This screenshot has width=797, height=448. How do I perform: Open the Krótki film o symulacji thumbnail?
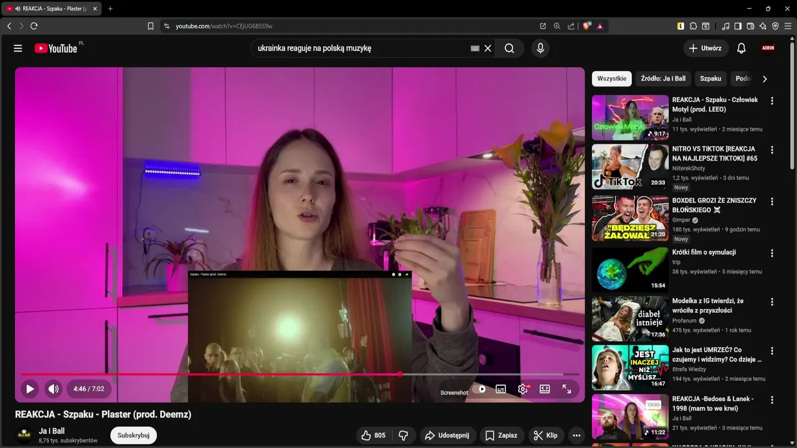[x=630, y=269]
